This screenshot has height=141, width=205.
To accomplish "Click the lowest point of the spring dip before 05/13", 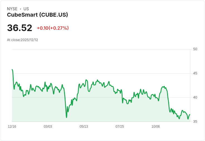I will (67, 117).
